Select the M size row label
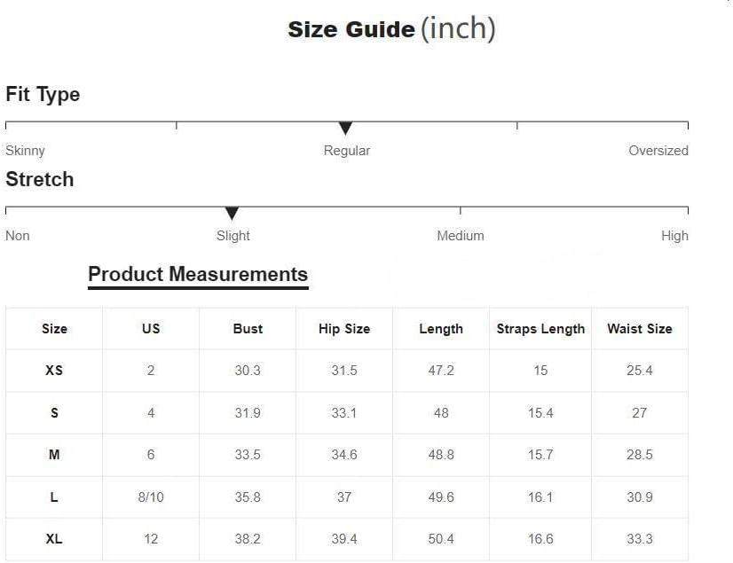This screenshot has height=563, width=733. pos(54,455)
